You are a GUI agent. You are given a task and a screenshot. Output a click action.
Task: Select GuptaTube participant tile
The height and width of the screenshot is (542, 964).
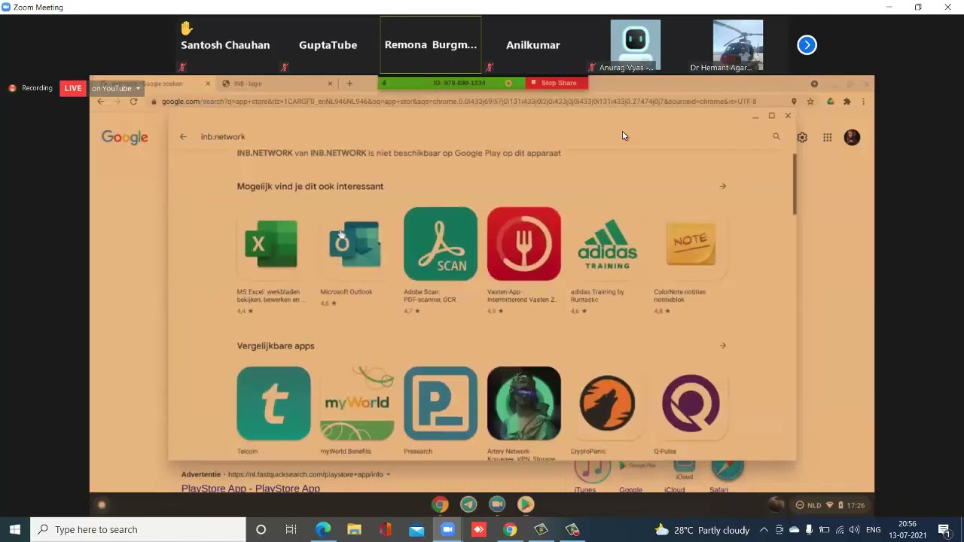(x=328, y=45)
